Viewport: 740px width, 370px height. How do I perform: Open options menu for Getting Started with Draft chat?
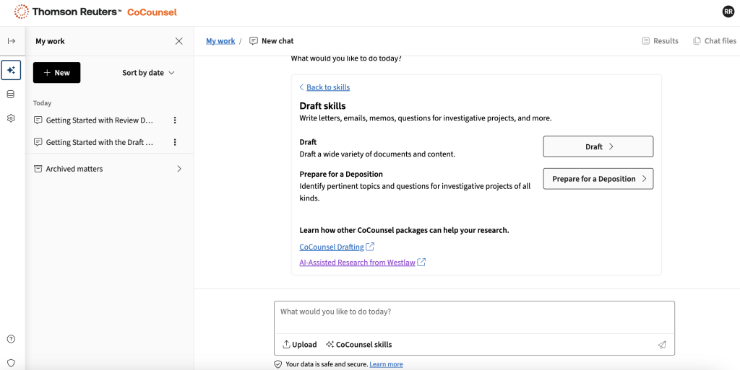click(x=175, y=142)
